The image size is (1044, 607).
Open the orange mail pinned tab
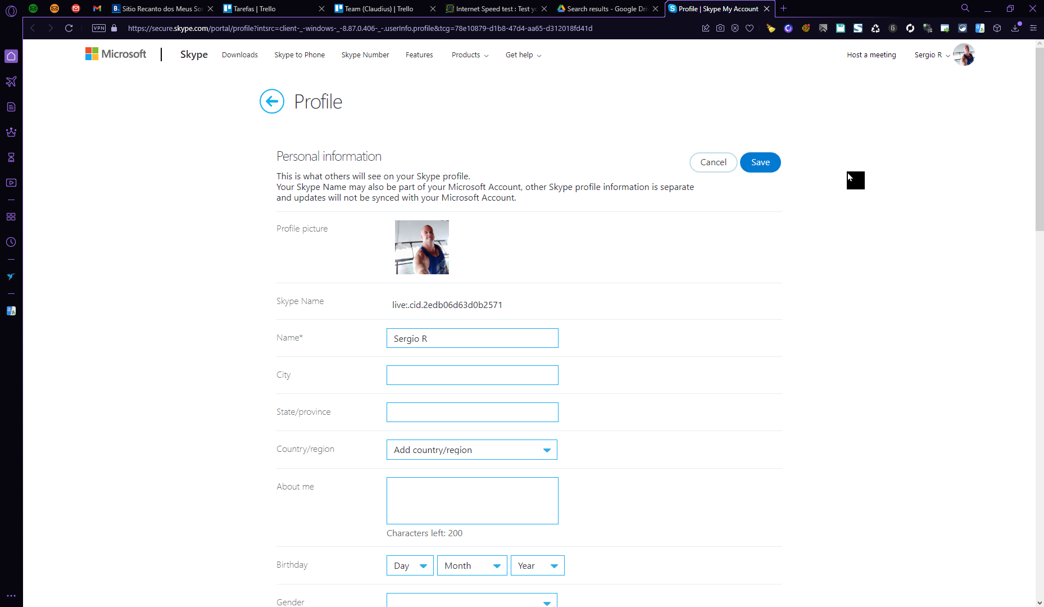click(55, 8)
